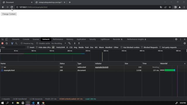Open the Application tab
This screenshot has height=105, width=187.
[81, 39]
